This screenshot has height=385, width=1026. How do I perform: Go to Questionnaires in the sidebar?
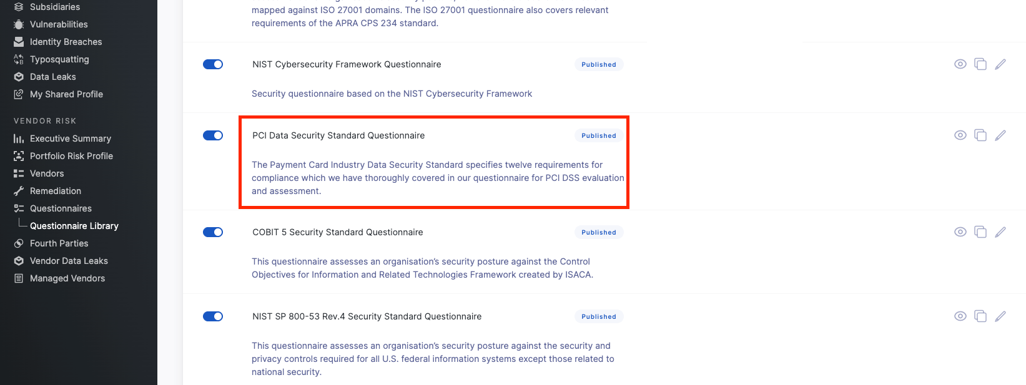(61, 208)
